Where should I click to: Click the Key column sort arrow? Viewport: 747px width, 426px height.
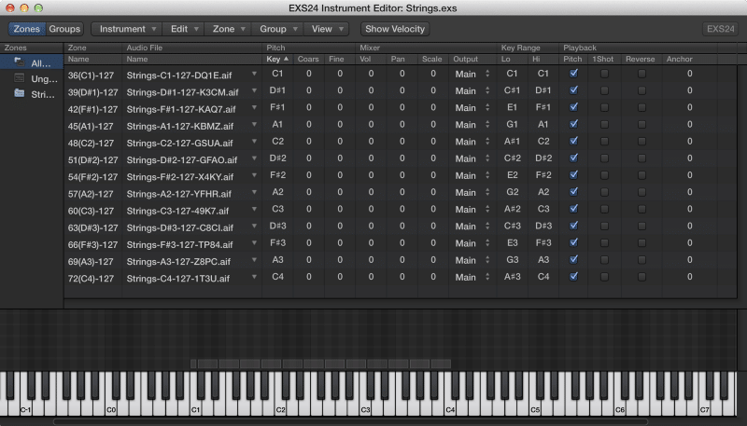pyautogui.click(x=286, y=59)
